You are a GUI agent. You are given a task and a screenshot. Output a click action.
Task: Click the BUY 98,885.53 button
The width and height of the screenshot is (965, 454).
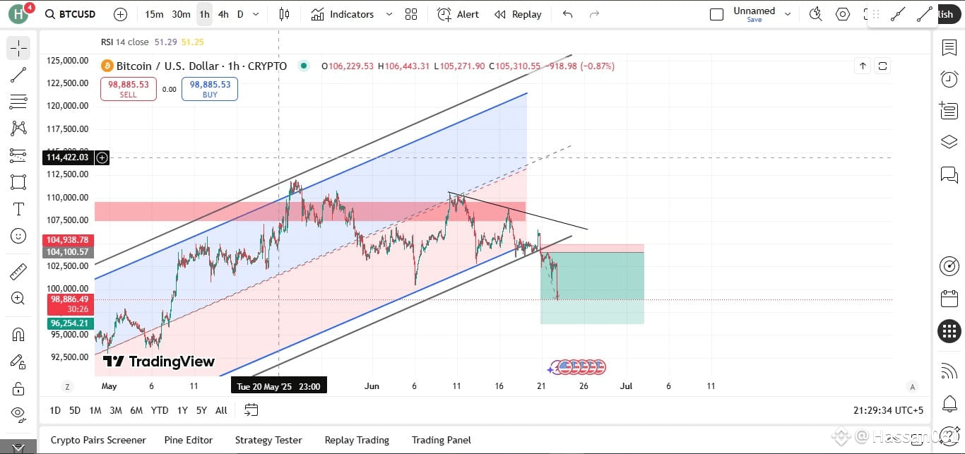coord(210,88)
